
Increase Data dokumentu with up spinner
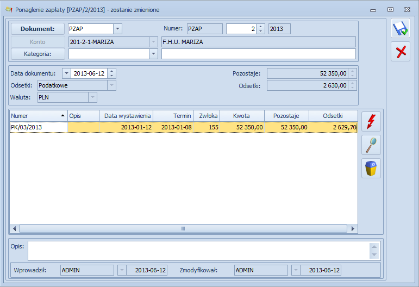pyautogui.click(x=112, y=71)
